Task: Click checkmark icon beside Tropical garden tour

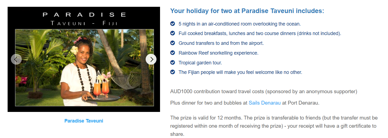Action: [173, 62]
